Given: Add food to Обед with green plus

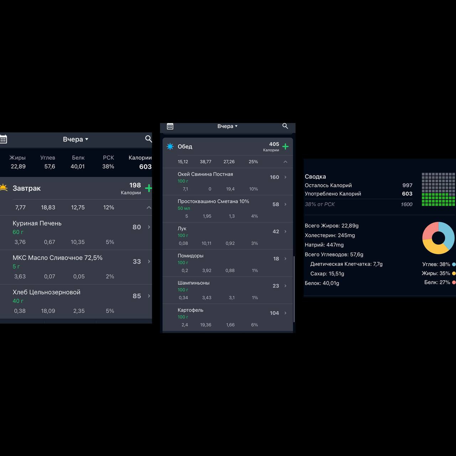Looking at the screenshot, I should (285, 146).
